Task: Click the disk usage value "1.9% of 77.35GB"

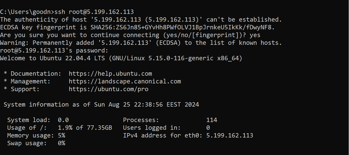Action: [85, 128]
